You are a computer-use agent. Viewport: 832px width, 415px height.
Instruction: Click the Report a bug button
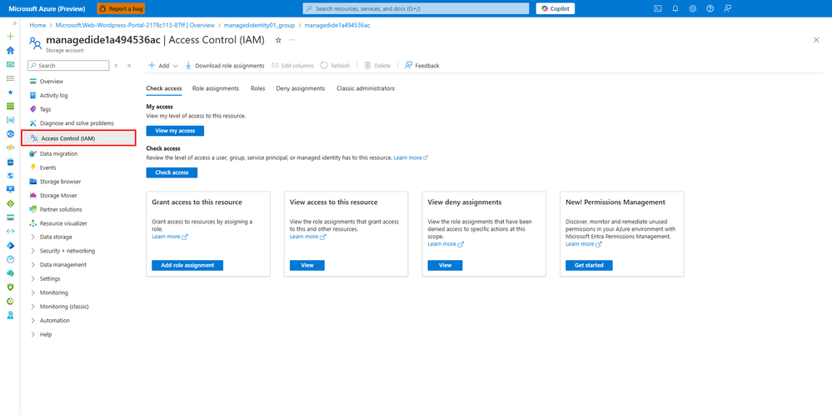[x=121, y=8]
